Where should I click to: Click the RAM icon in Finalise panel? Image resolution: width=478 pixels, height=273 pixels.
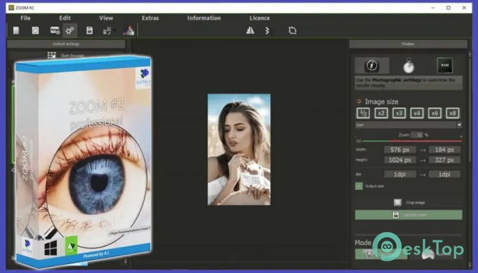tap(445, 66)
